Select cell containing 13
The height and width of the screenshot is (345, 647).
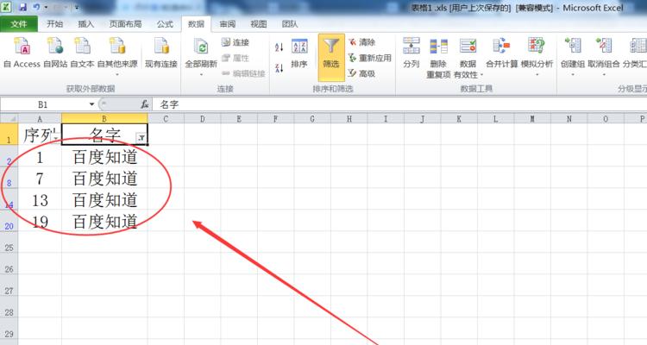(40, 200)
